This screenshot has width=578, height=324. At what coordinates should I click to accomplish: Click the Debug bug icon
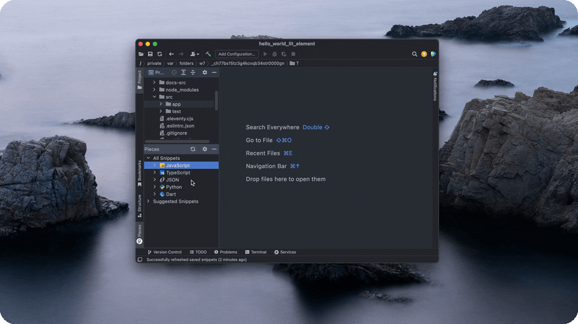(274, 54)
